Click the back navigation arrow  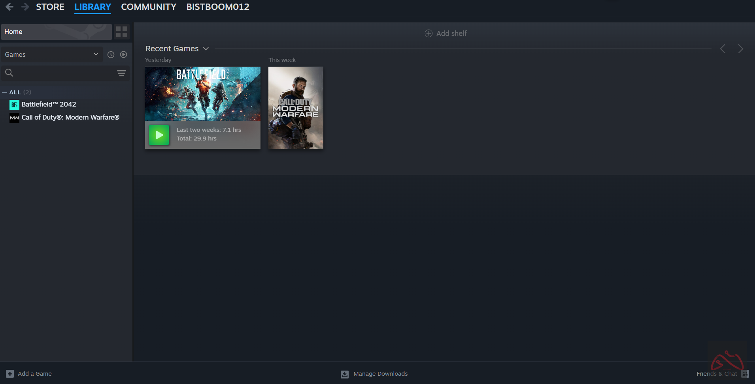[x=9, y=7]
